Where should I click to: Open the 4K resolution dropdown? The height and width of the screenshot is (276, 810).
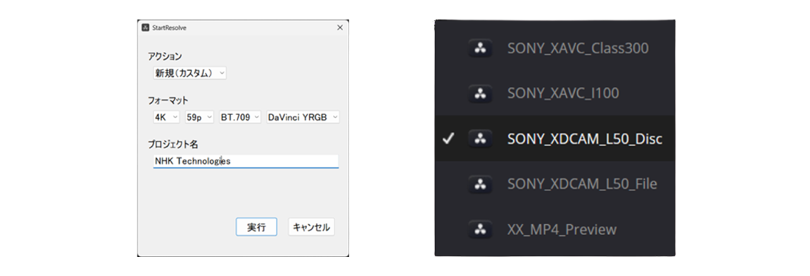coord(166,117)
